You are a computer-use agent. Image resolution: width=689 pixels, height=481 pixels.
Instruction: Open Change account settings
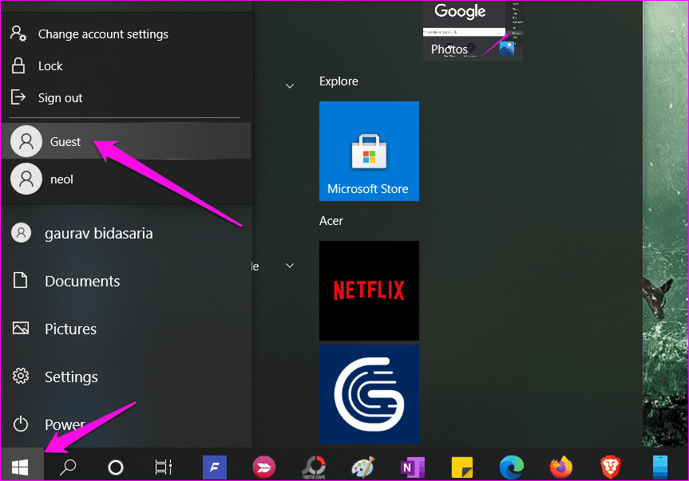pos(127,34)
